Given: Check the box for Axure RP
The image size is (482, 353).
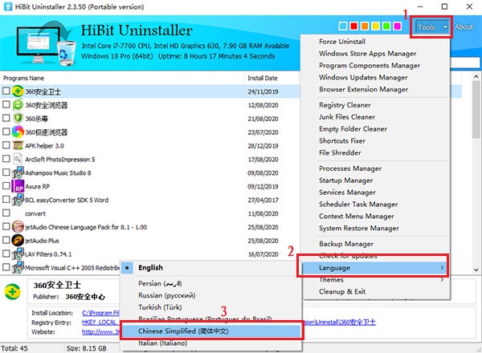Looking at the screenshot, I should pyautogui.click(x=6, y=185).
